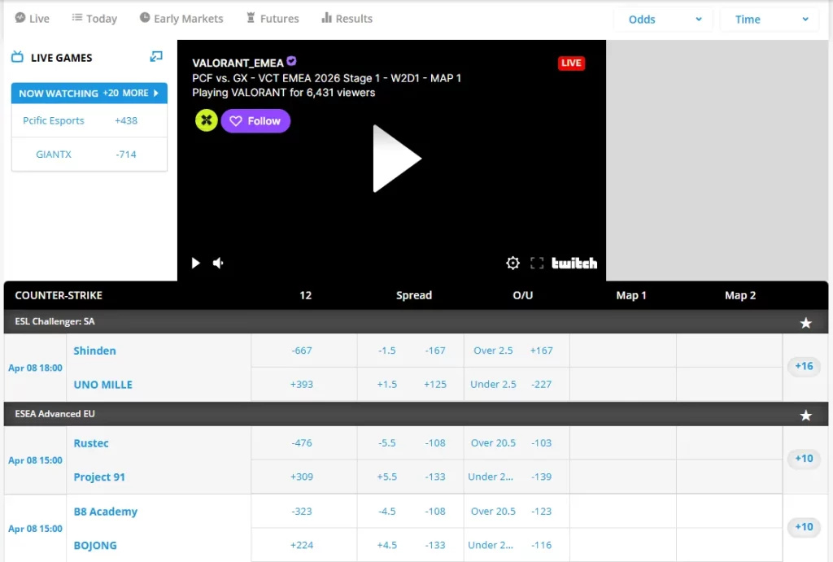Toggle fullscreen on the Twitch player
This screenshot has width=833, height=562.
[x=537, y=263]
